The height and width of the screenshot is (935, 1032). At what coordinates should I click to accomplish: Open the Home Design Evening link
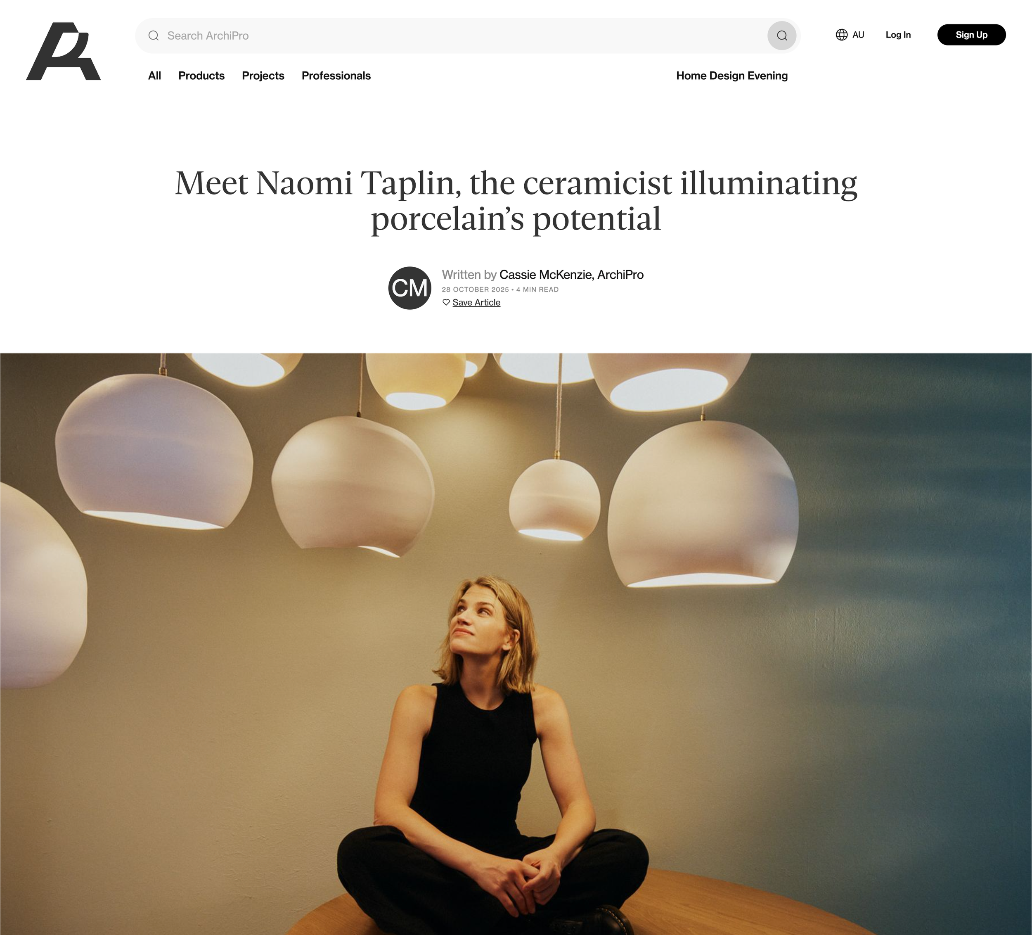[x=731, y=76]
